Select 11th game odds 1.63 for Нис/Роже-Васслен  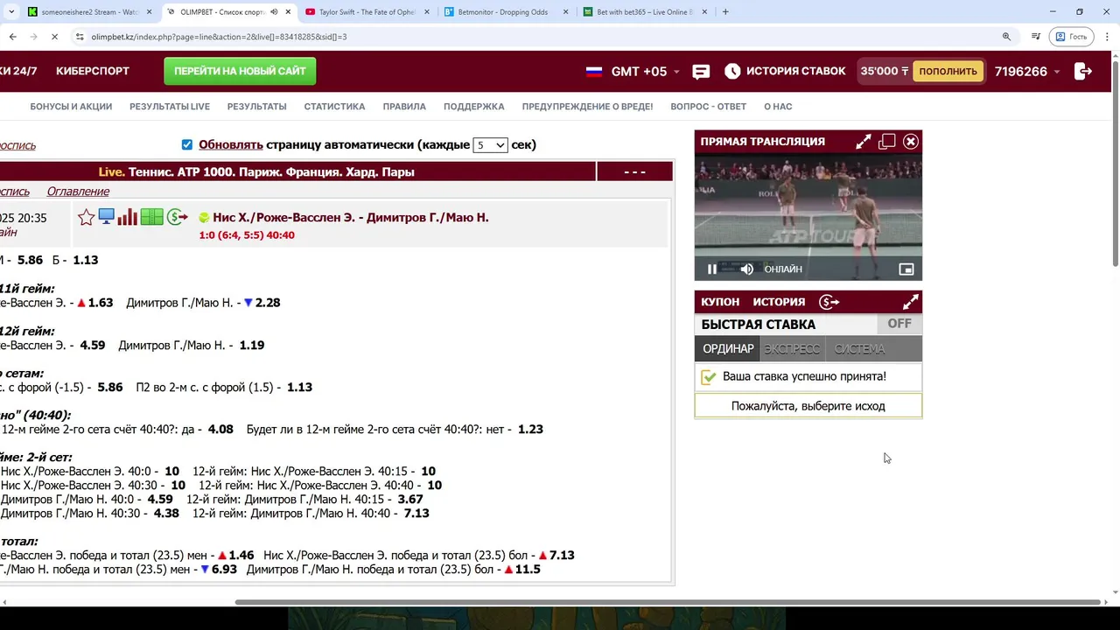tap(101, 303)
